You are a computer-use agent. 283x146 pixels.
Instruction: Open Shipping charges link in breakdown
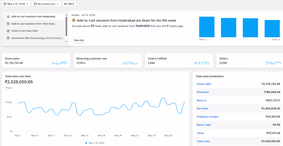click(207, 117)
